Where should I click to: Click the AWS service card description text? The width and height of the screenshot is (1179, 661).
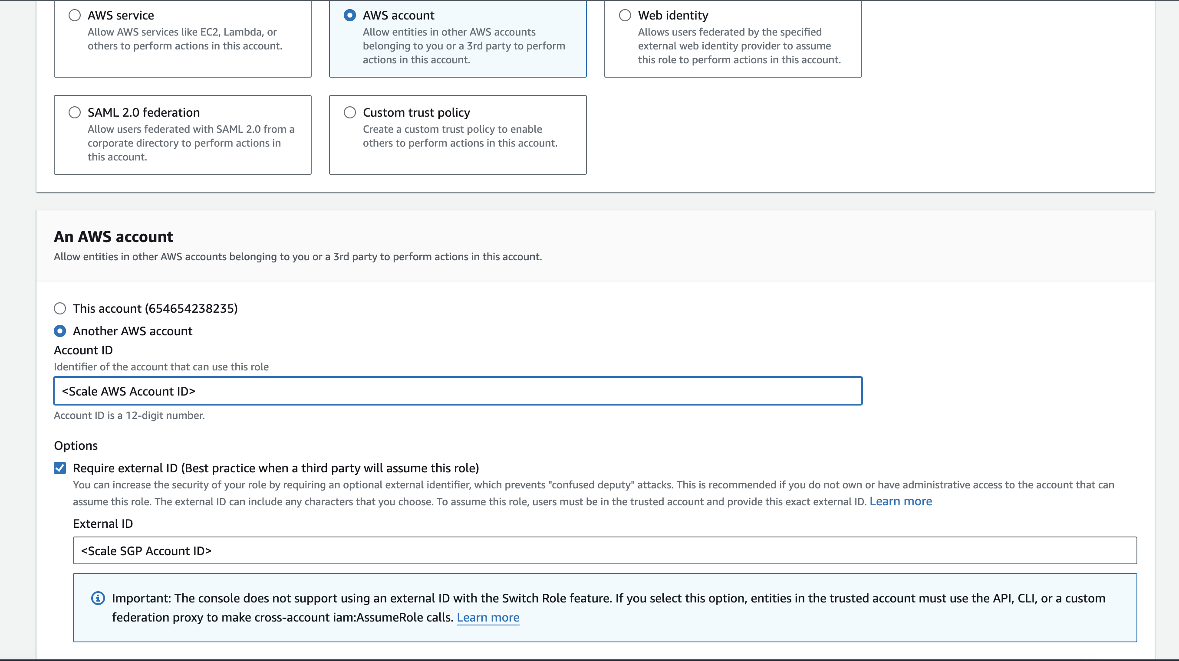point(184,39)
